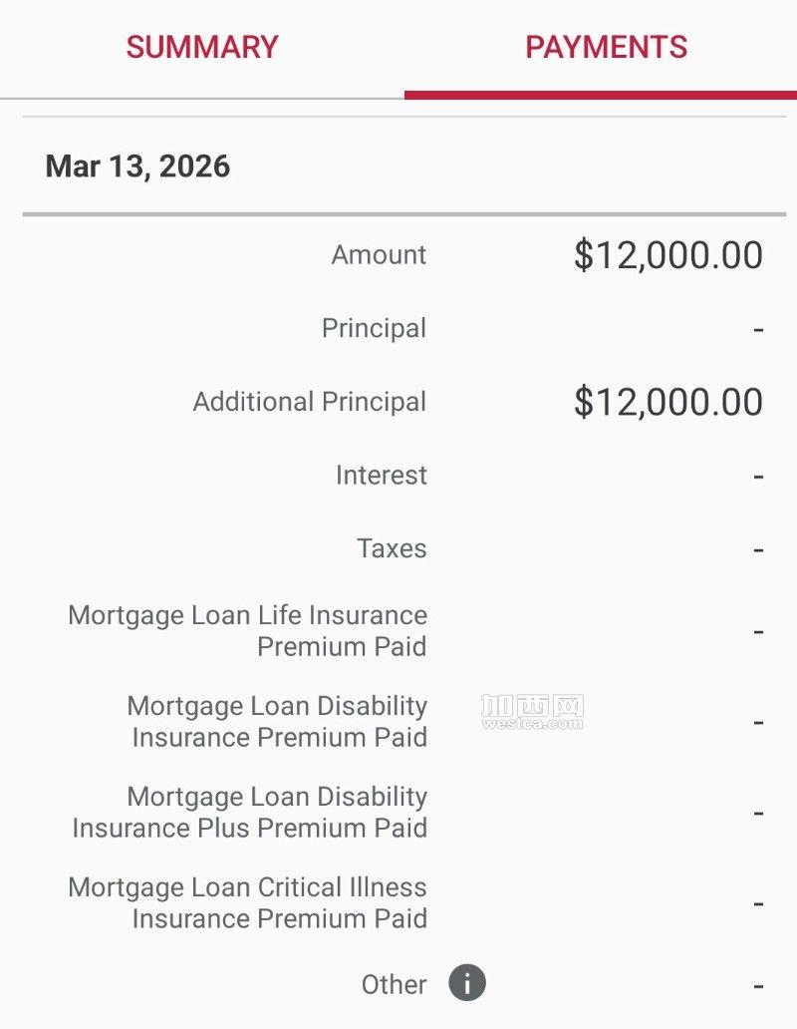Tap the dash value in Interest row

pyautogui.click(x=758, y=476)
